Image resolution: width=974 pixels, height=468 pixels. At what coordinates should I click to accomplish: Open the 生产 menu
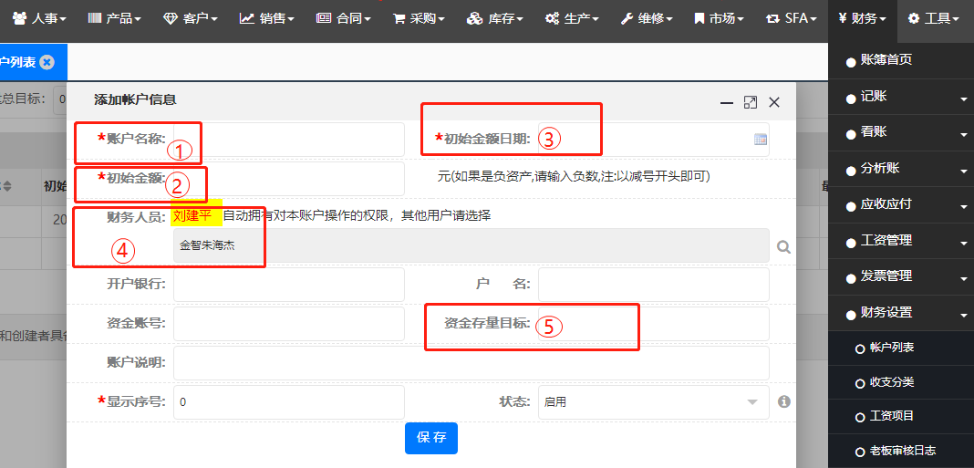point(572,18)
